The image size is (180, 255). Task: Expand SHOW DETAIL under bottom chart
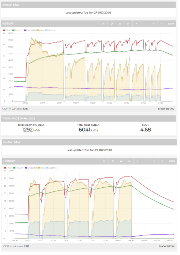click(167, 247)
